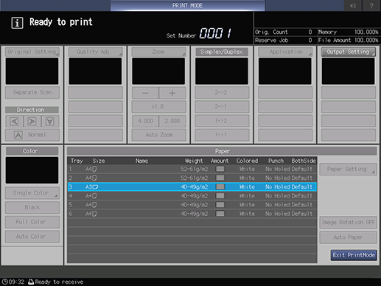Open Output Setting menu

tap(349, 52)
